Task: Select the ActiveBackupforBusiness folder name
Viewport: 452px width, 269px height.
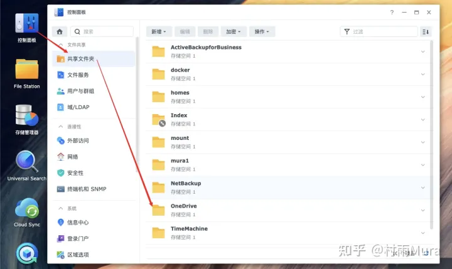Action: tap(206, 47)
